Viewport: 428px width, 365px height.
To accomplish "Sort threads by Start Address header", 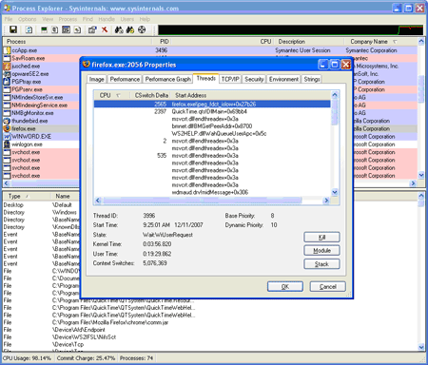I will (x=190, y=95).
